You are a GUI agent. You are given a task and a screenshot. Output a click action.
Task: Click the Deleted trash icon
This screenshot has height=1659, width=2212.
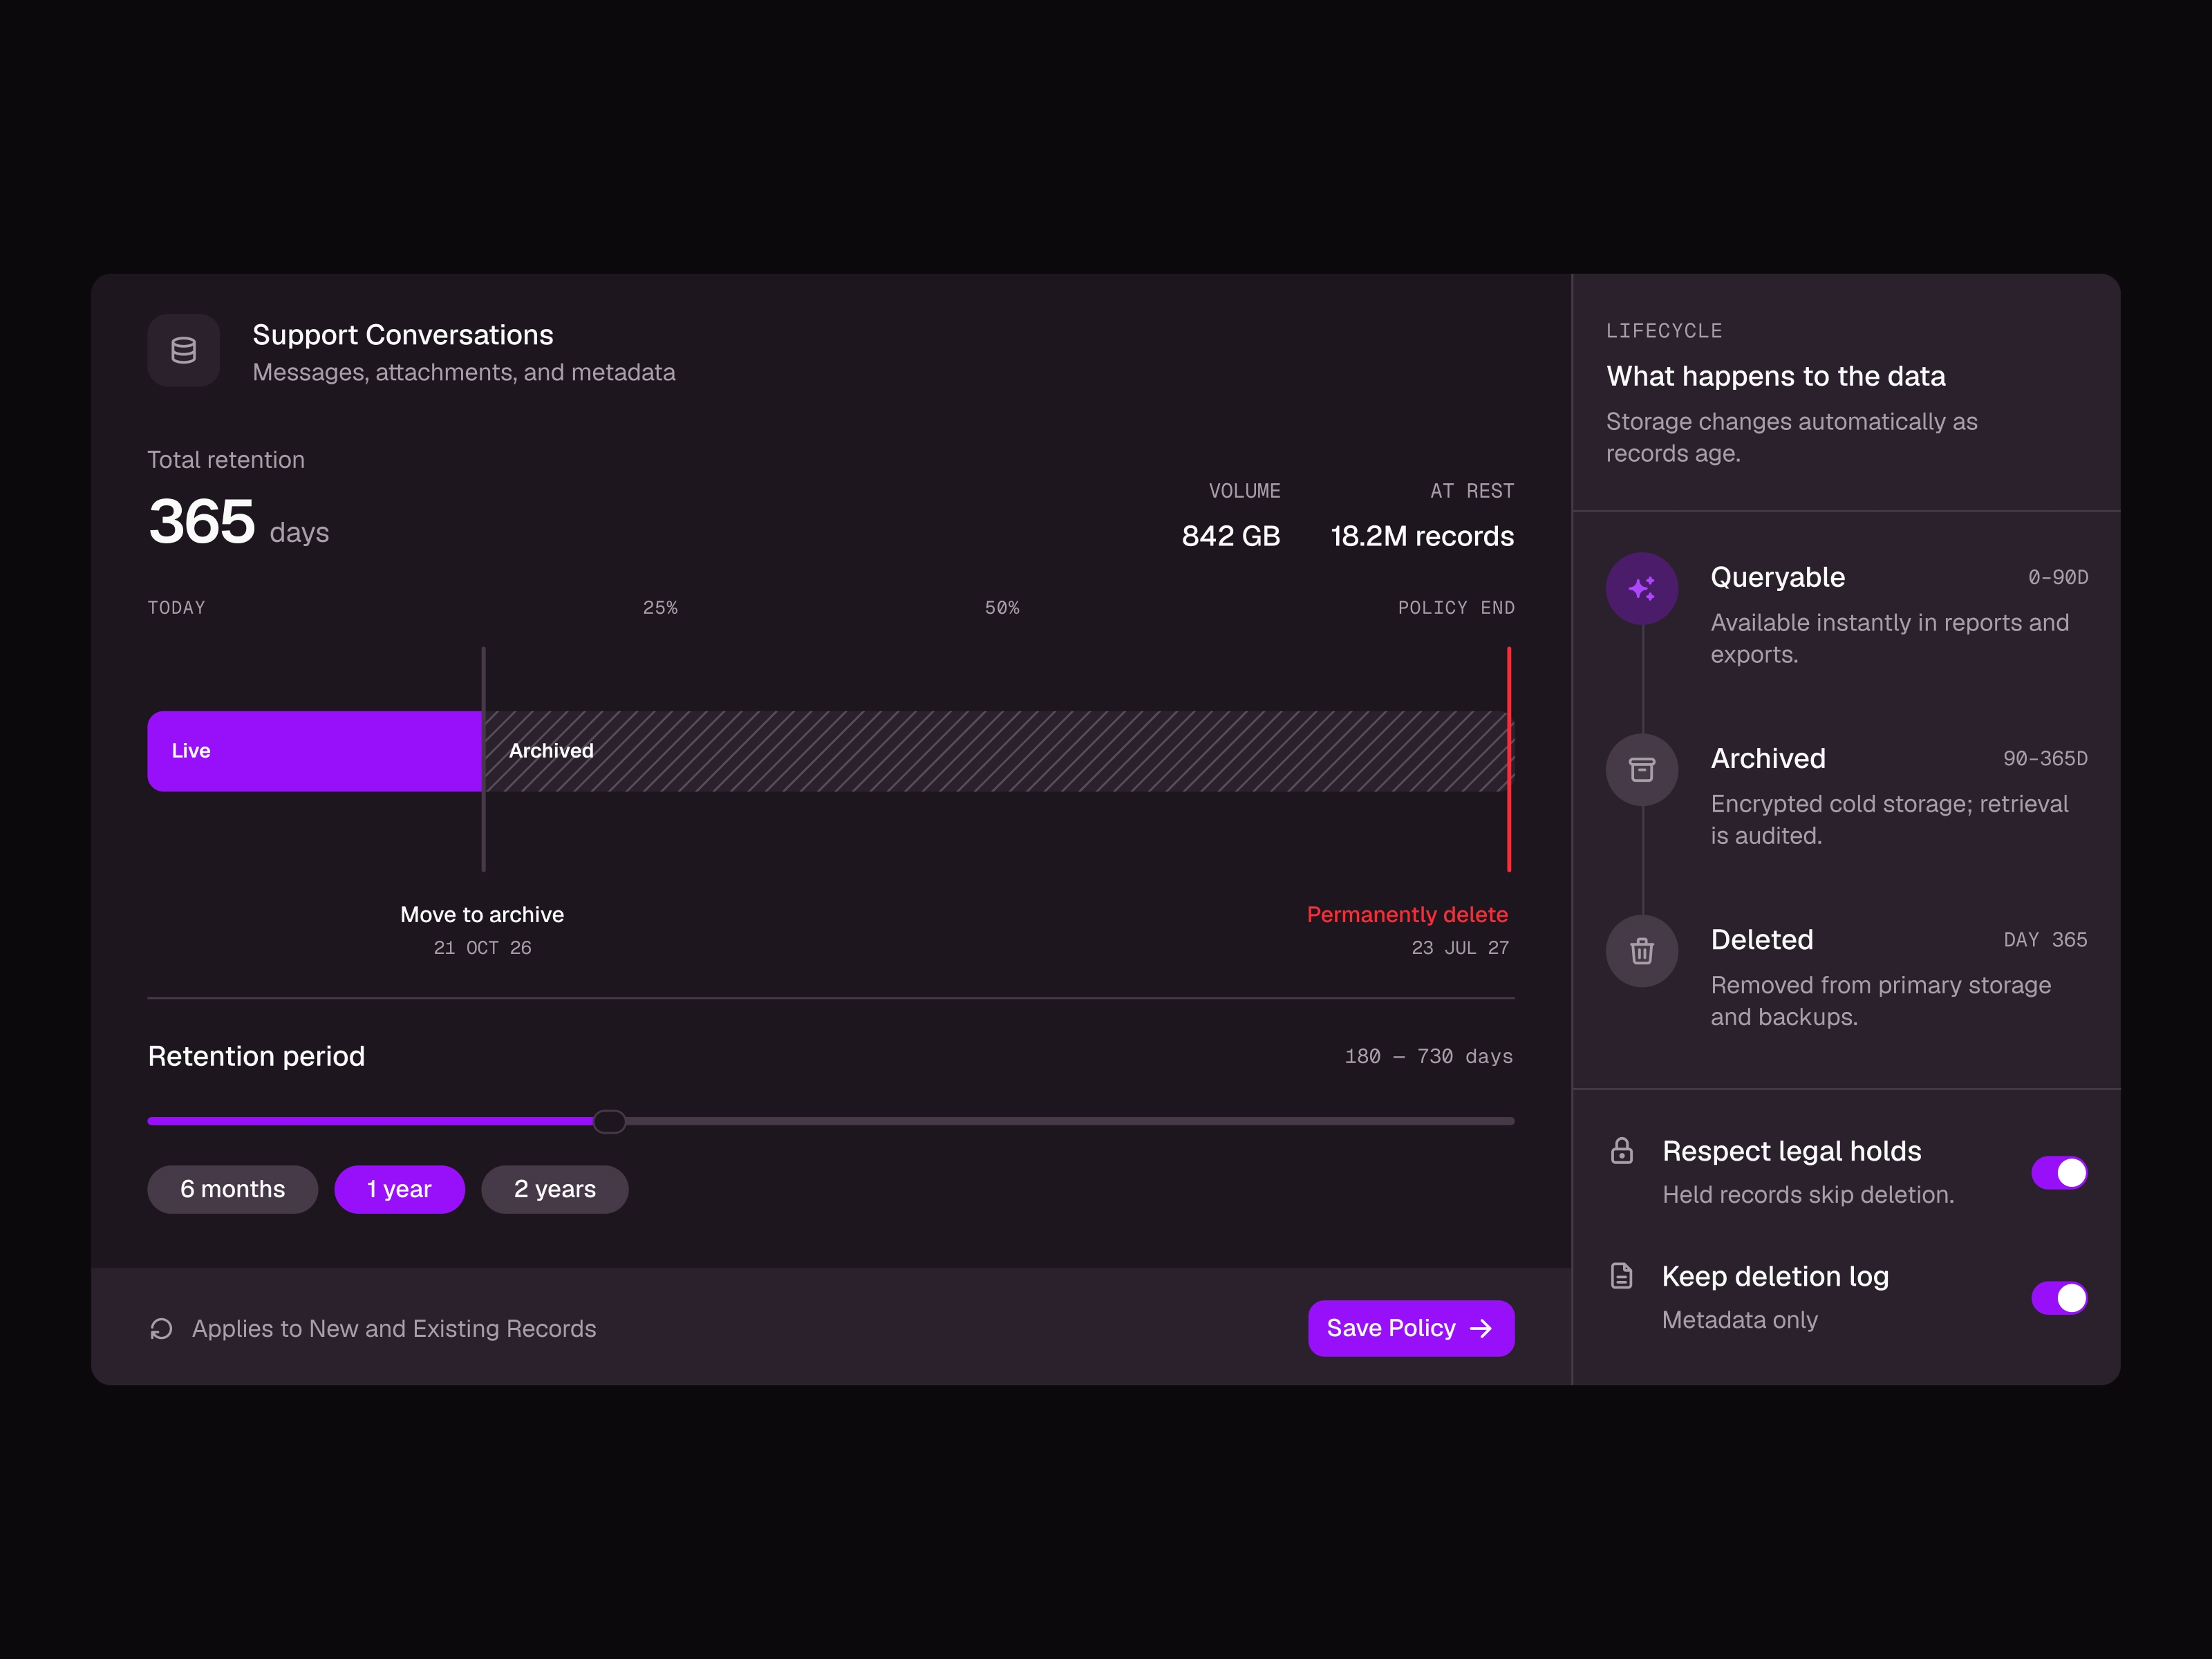(1642, 951)
